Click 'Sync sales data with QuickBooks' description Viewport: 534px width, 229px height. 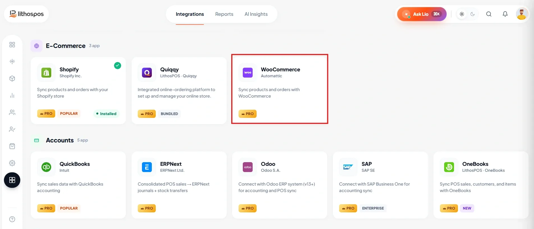tap(70, 187)
